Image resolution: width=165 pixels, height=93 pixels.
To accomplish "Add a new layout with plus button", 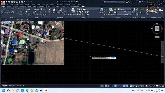I will click(x=23, y=86).
